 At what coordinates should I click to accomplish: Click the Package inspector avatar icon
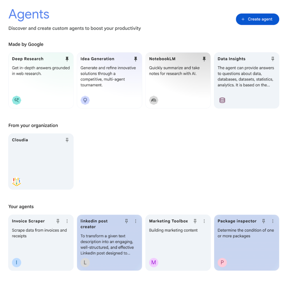[x=222, y=263]
